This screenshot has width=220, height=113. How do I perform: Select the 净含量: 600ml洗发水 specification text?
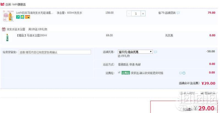[69, 13]
